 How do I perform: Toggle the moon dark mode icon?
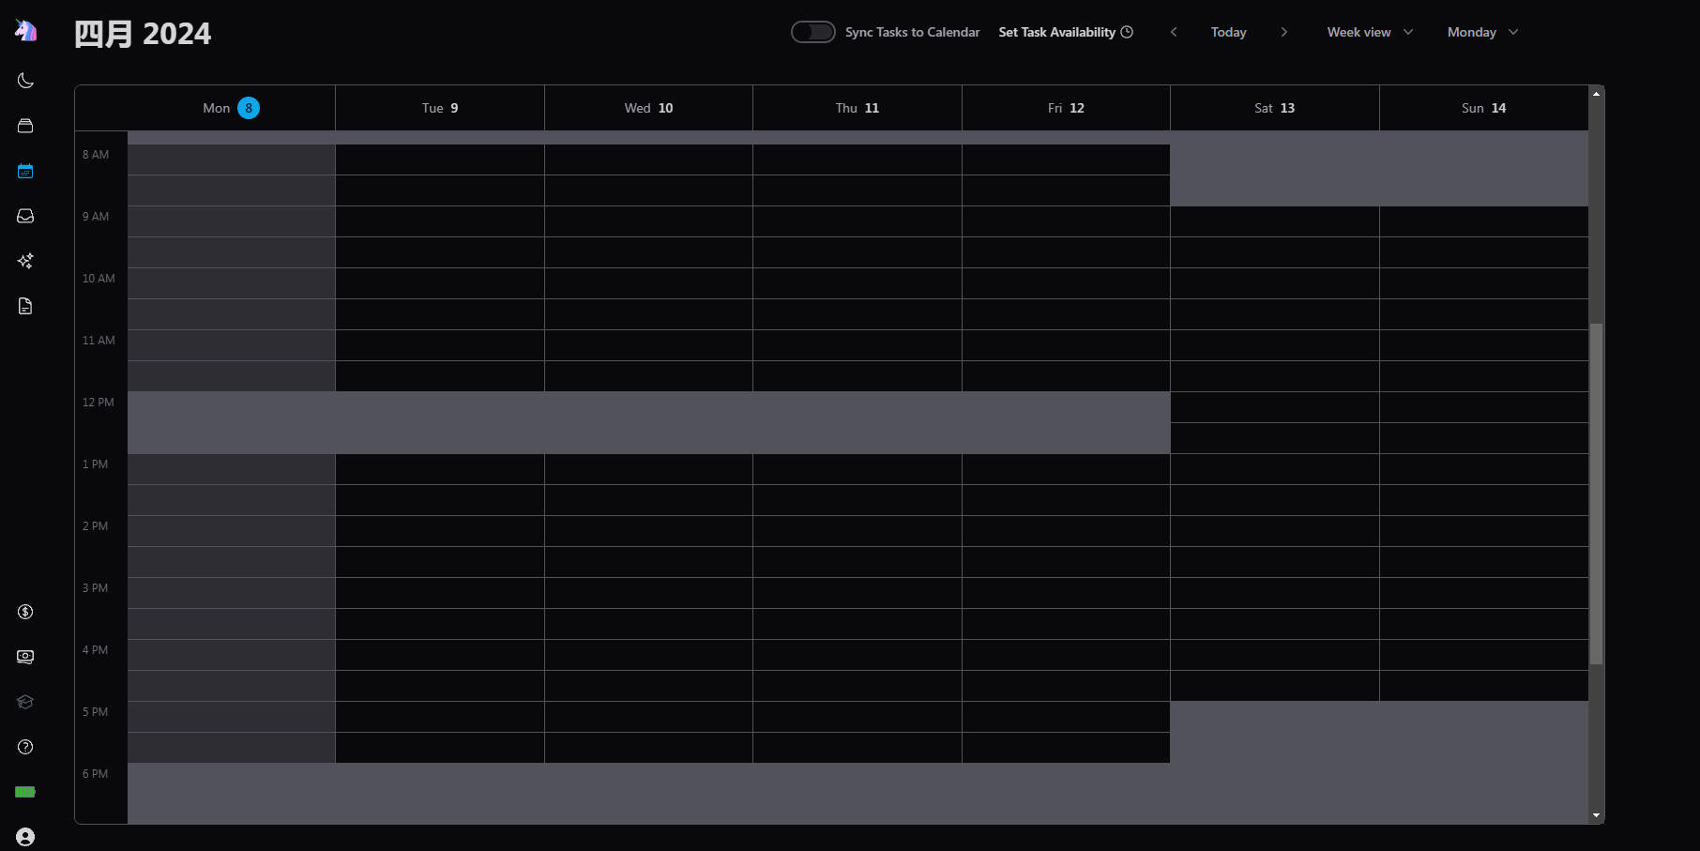tap(25, 81)
